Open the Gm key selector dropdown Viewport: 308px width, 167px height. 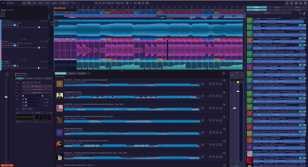pyautogui.click(x=63, y=3)
